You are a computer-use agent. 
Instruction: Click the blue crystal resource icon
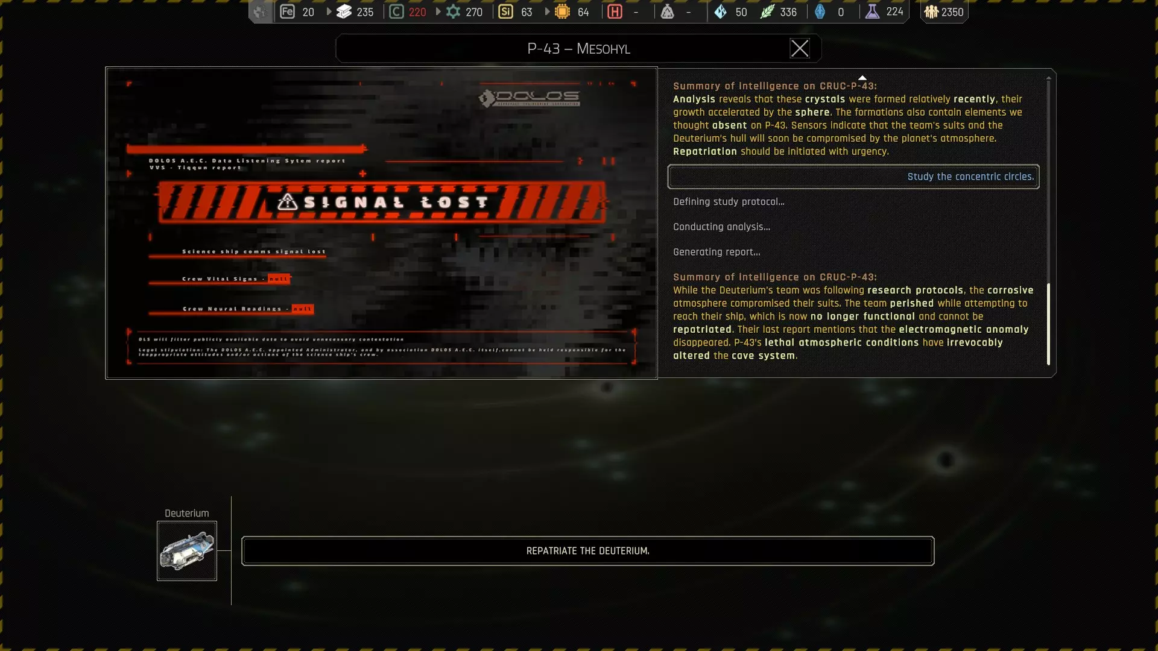(x=721, y=11)
